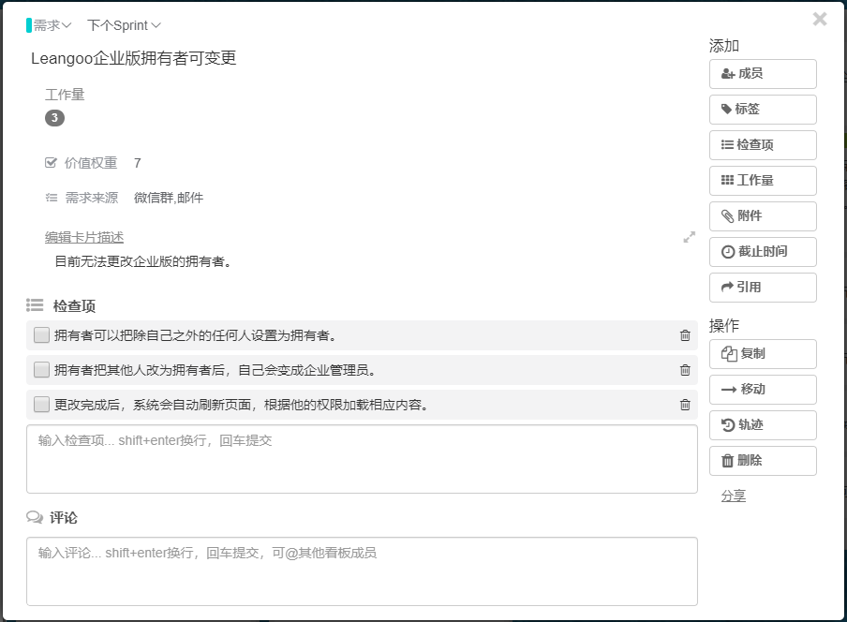The image size is (847, 622).
Task: Add an attachment with 附件 button
Action: (x=763, y=215)
